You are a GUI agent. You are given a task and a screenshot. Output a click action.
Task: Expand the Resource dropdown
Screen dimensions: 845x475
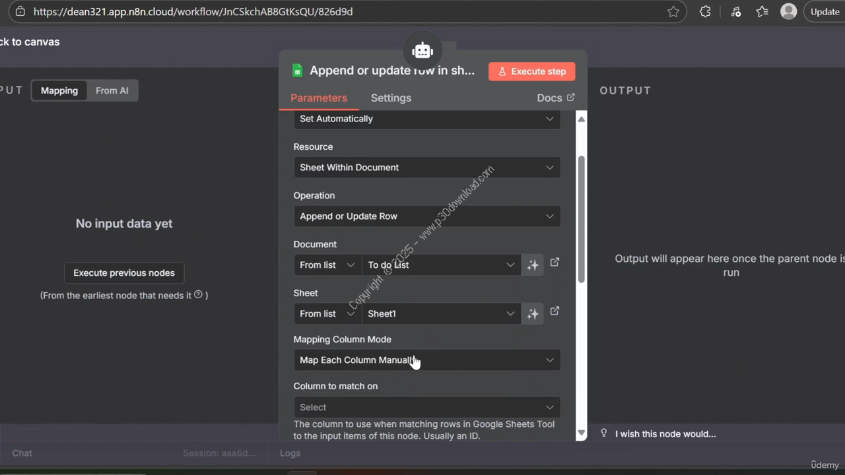[426, 168]
